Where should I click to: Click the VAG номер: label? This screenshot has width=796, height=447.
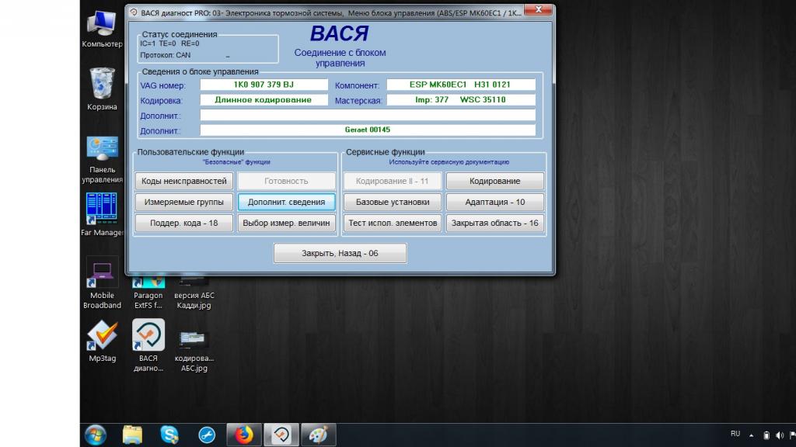coord(163,85)
